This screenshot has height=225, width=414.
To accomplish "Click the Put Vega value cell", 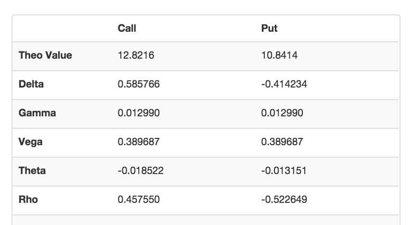I will click(282, 142).
